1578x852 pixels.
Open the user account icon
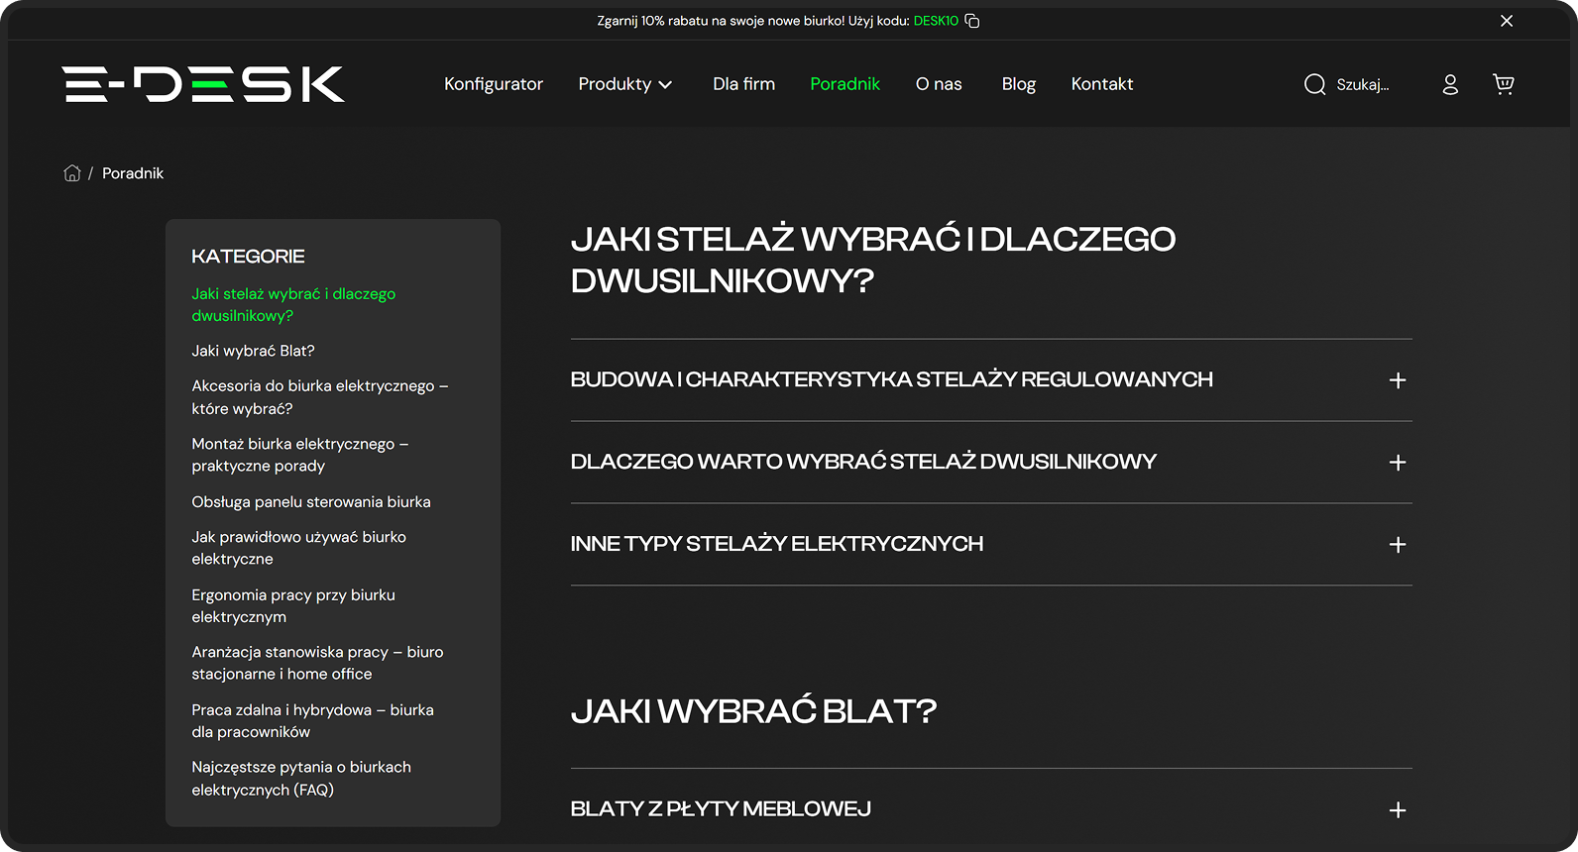1450,84
